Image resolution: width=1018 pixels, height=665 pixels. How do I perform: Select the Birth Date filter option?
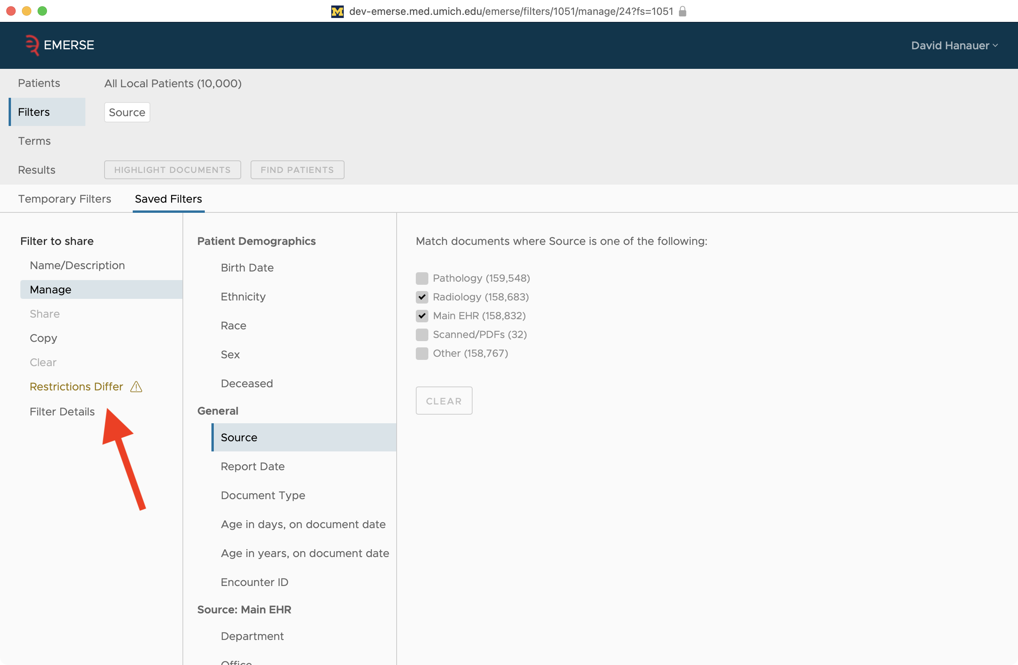coord(247,268)
